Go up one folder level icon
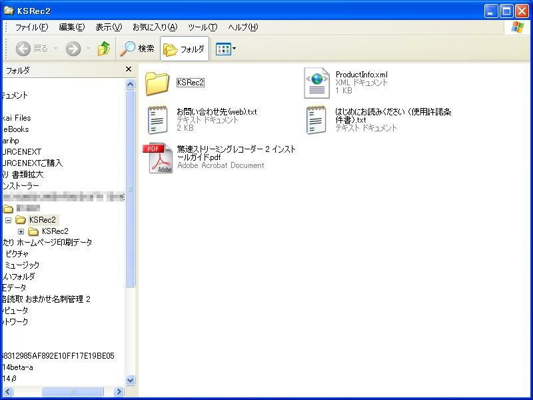Viewport: 533px width, 400px height. pyautogui.click(x=104, y=49)
